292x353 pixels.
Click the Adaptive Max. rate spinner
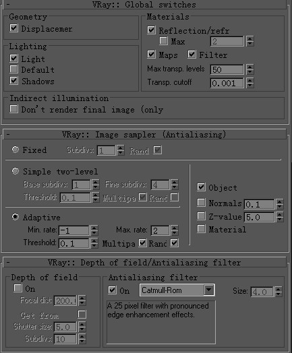pos(175,230)
